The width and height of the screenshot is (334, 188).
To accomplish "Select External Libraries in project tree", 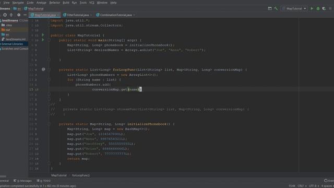I will 14,44.
